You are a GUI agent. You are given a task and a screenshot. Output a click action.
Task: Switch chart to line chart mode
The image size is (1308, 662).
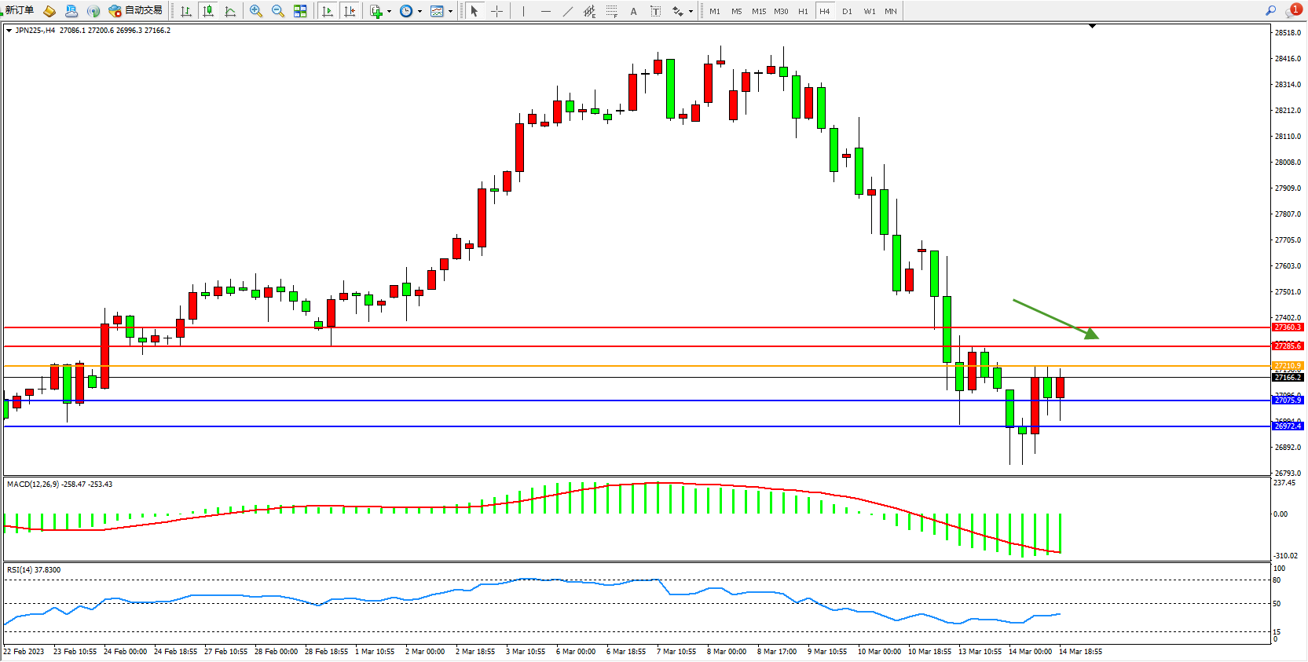[x=230, y=11]
